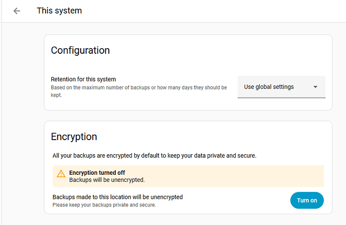The width and height of the screenshot is (346, 225).
Task: Click the Encryption section heading
Action: pyautogui.click(x=74, y=137)
